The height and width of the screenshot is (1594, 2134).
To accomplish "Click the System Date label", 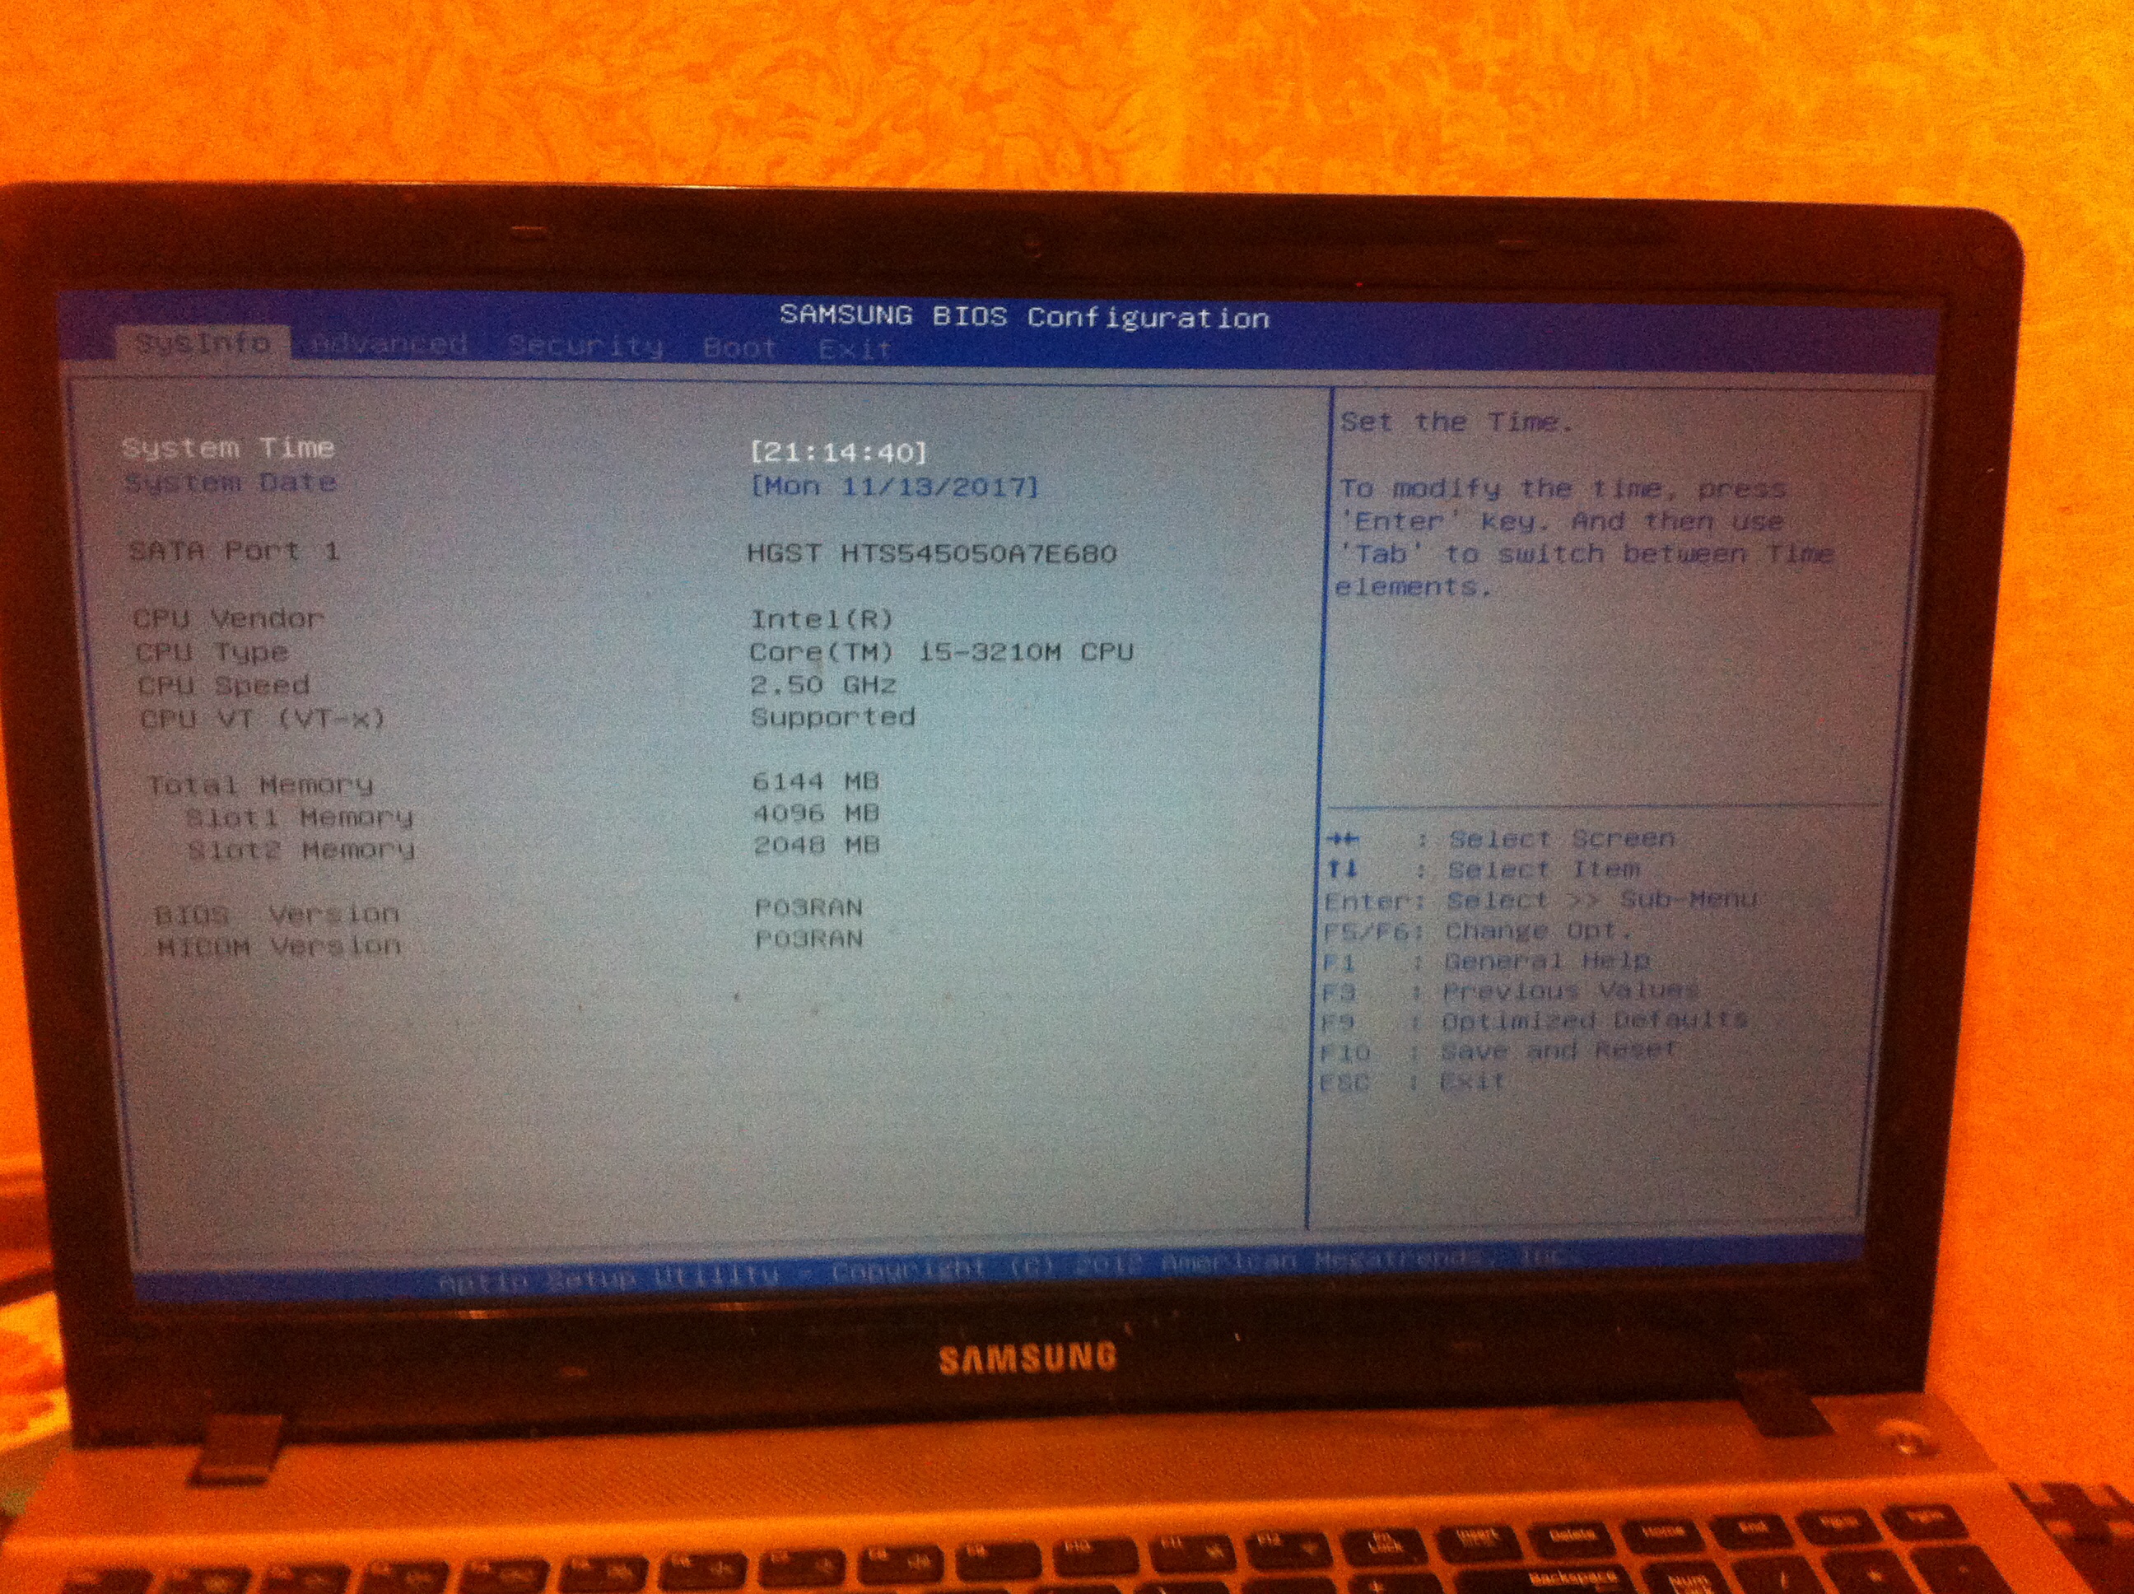I will click(231, 482).
